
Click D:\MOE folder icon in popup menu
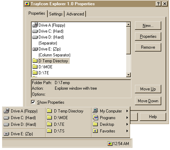click(x=49, y=117)
